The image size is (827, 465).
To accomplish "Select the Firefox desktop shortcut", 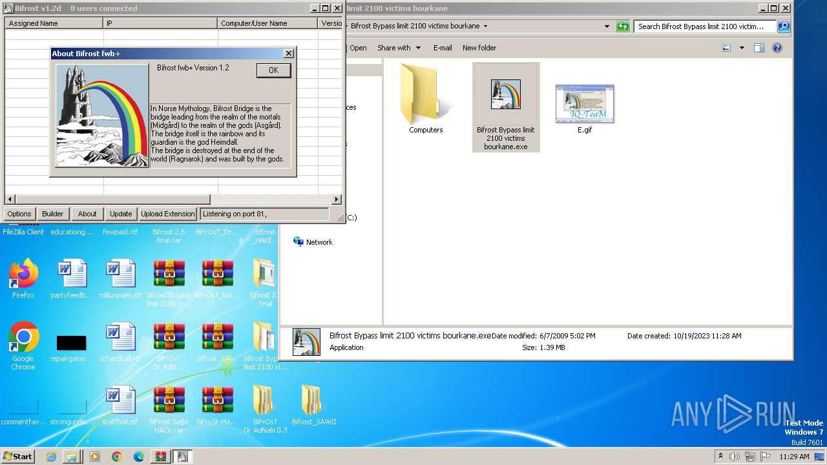I will pyautogui.click(x=23, y=279).
